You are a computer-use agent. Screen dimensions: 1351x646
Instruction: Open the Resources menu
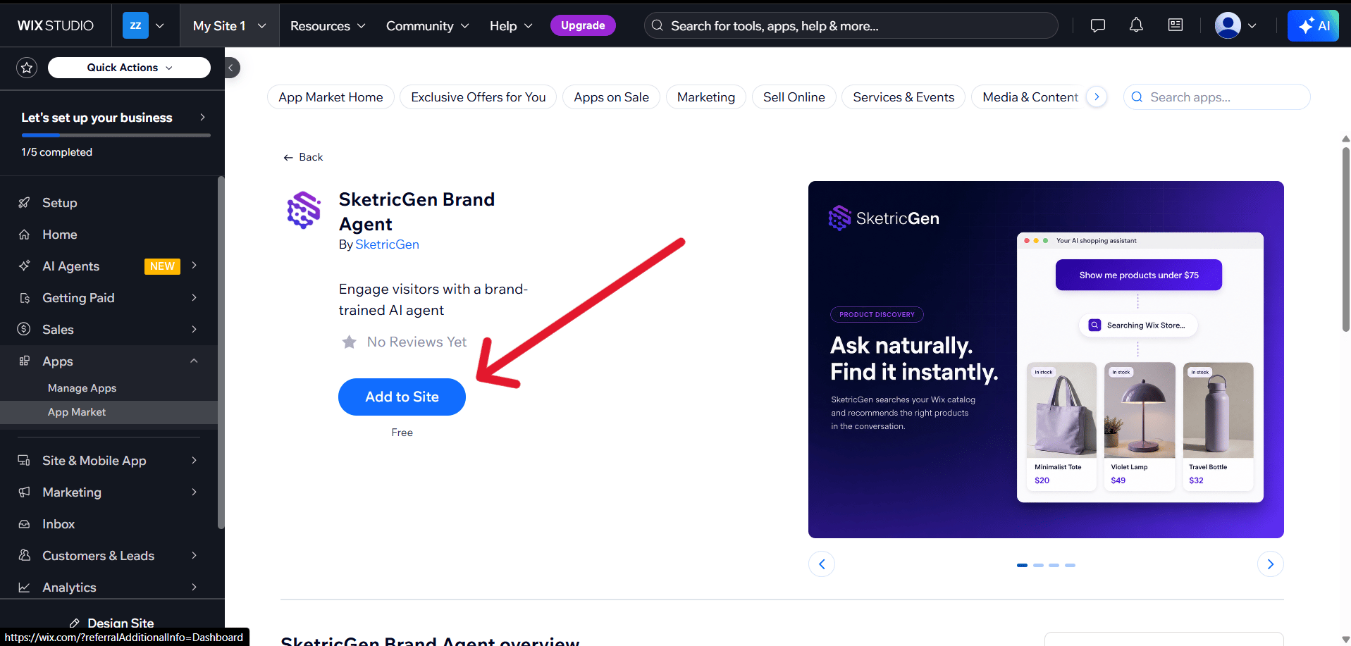click(328, 26)
